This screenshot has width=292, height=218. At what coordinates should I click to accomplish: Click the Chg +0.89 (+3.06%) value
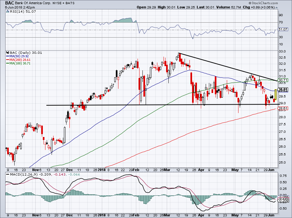259,7
